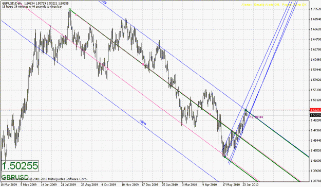Click the 1.60860 price axis label
The width and height of the screenshot is (321, 187).
pos(316,60)
